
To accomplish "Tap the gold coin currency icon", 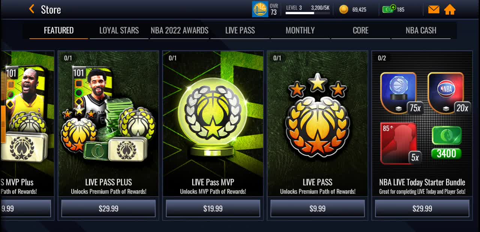I will (343, 9).
